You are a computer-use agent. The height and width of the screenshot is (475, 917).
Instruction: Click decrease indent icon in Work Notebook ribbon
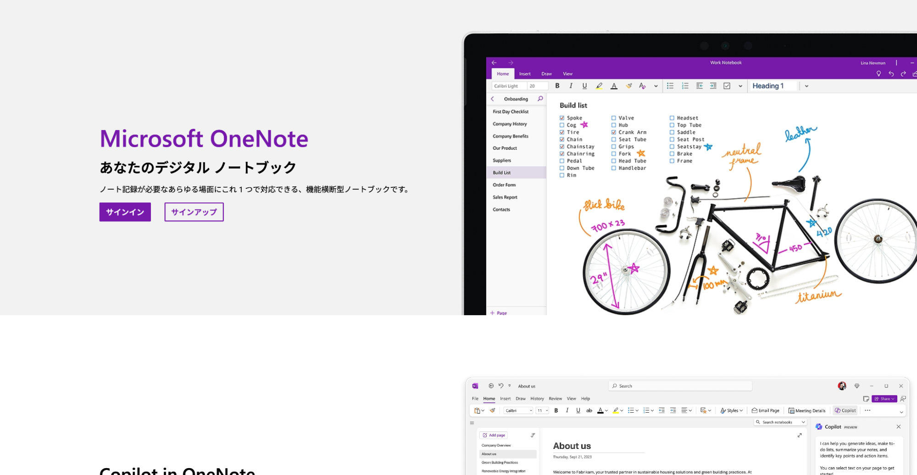699,86
